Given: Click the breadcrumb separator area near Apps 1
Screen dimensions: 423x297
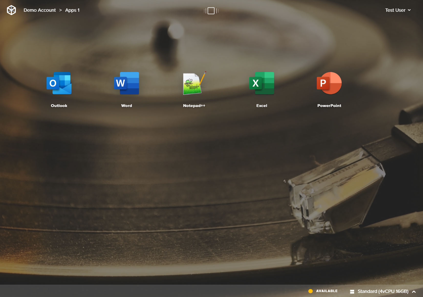Looking at the screenshot, I should tap(60, 10).
